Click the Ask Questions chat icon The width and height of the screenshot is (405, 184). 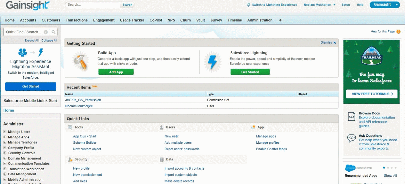[x=352, y=138]
